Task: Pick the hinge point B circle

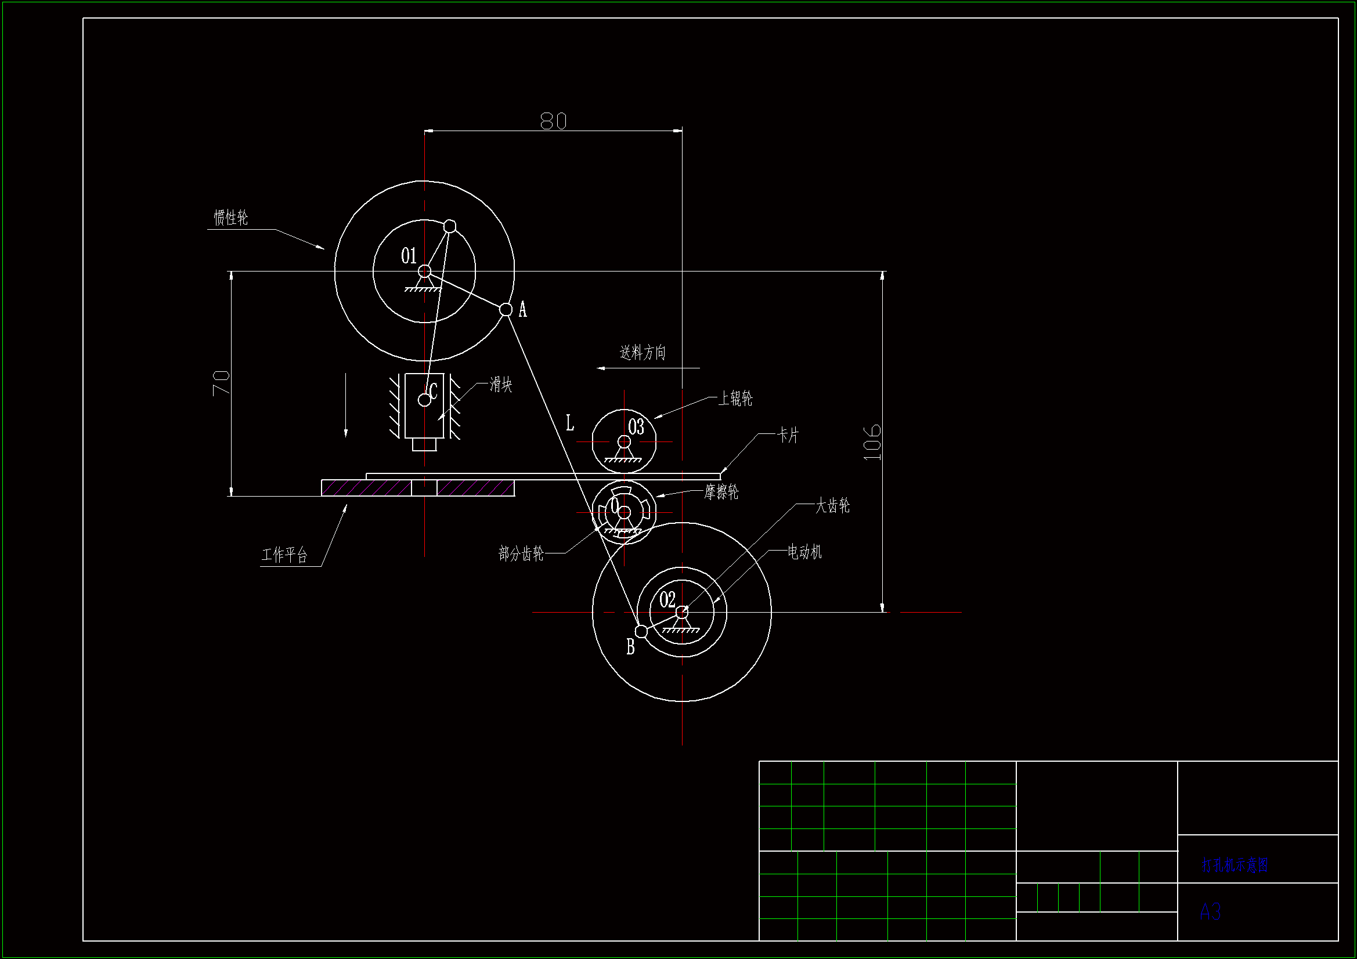Action: 641,632
